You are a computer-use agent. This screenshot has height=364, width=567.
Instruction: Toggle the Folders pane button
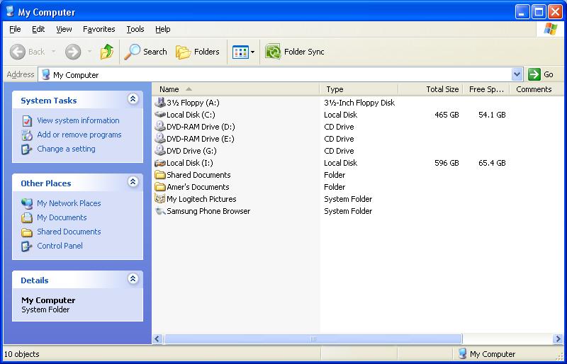coord(198,52)
